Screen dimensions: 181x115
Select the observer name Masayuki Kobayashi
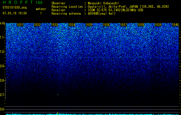[103, 3]
